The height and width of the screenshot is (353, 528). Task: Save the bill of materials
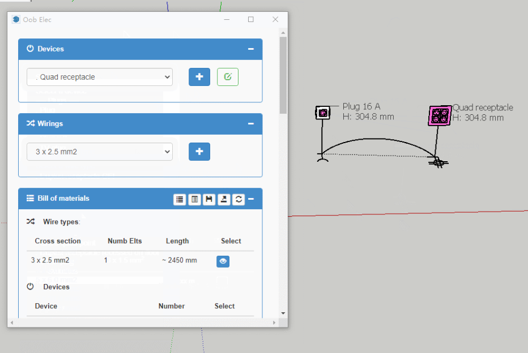pos(209,199)
